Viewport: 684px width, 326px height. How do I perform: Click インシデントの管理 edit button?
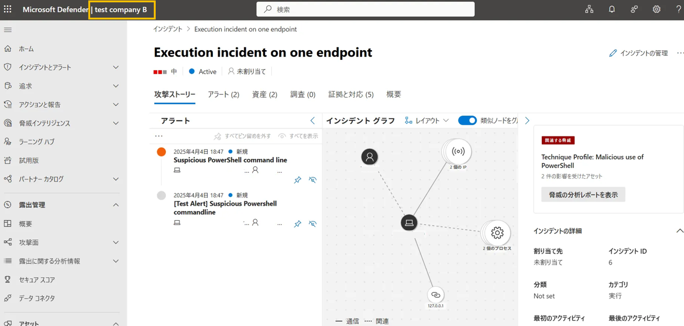click(638, 53)
